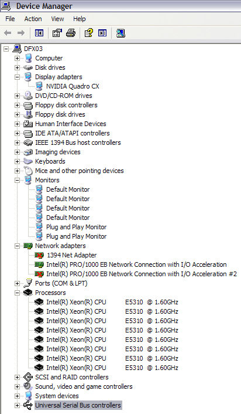Expand the Computer category

(17, 58)
